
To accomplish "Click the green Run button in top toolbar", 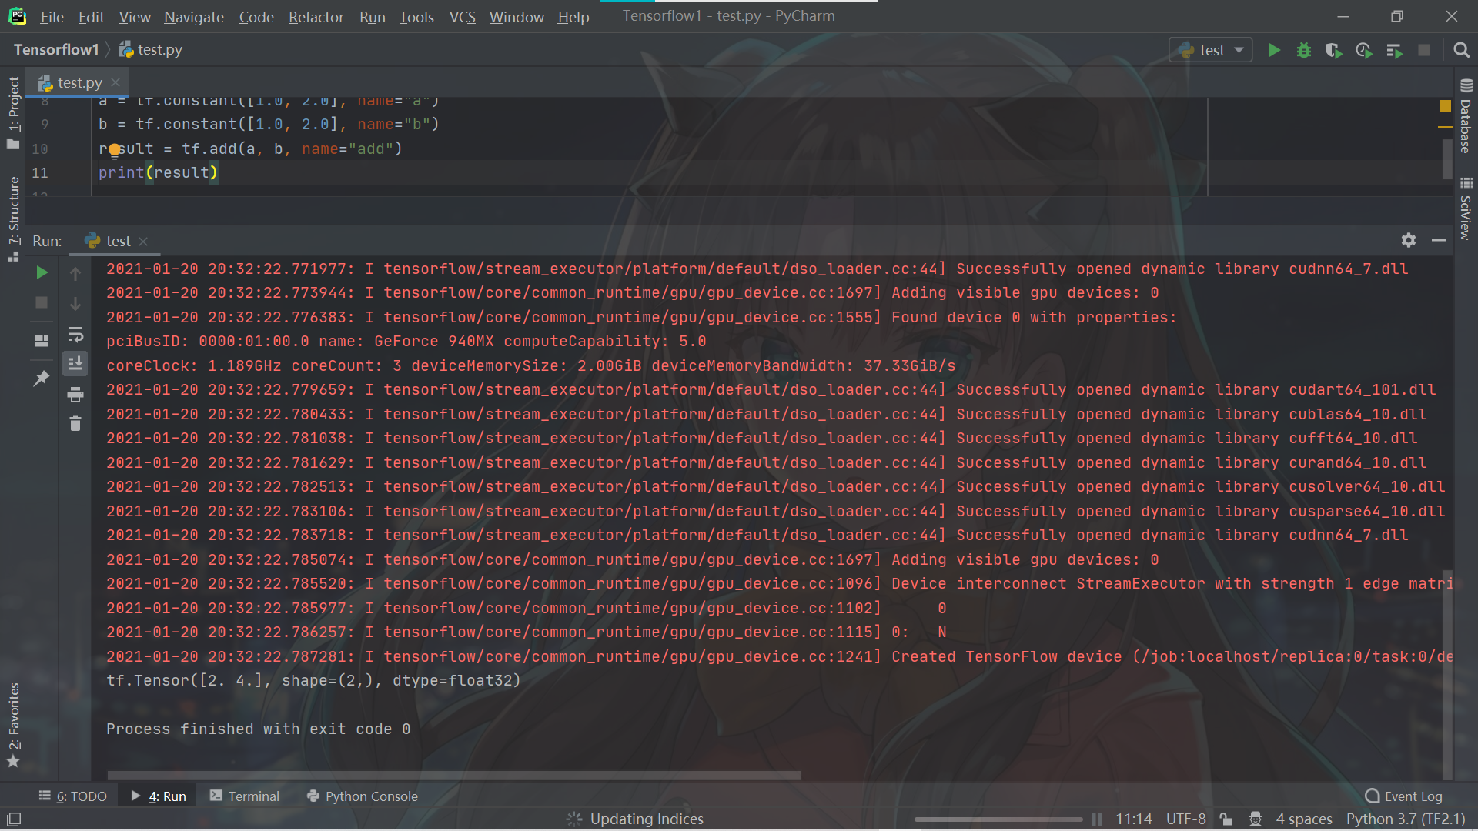I will [x=1274, y=51].
